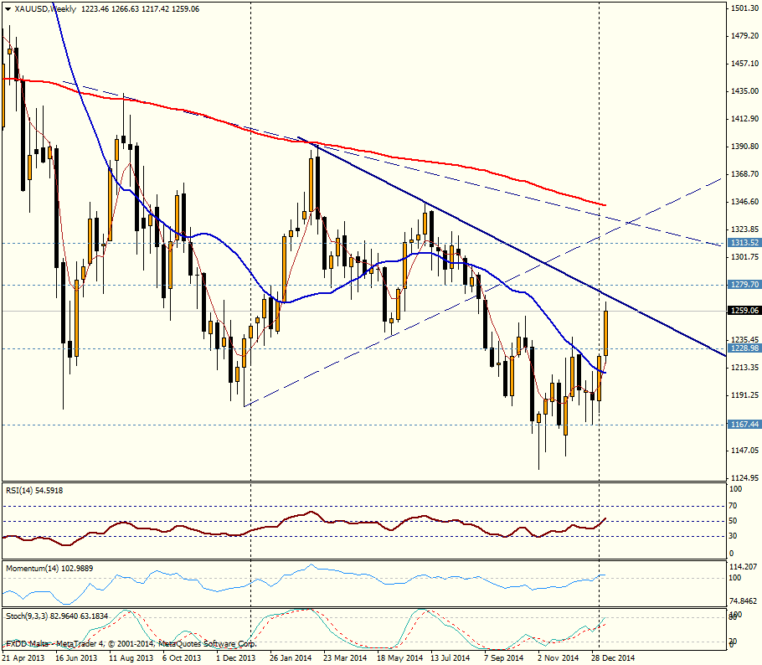The width and height of the screenshot is (762, 665).
Task: Click the 1313.52 horizontal level price tag
Action: 744,243
